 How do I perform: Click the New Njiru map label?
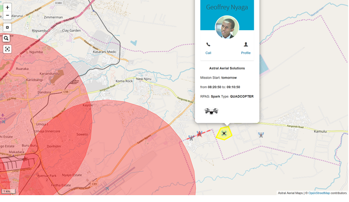[143, 79]
